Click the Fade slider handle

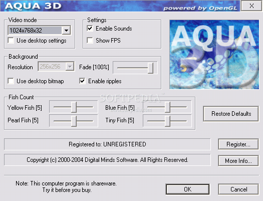click(x=150, y=68)
